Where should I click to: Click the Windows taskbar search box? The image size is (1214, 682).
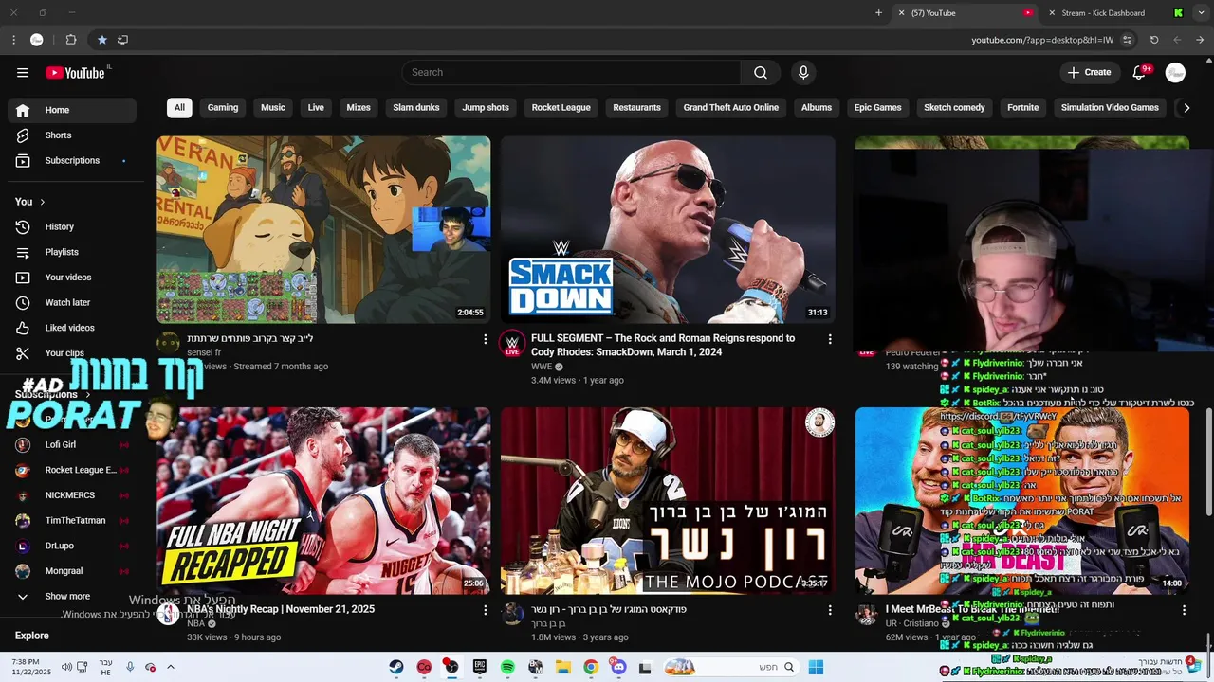(x=730, y=667)
